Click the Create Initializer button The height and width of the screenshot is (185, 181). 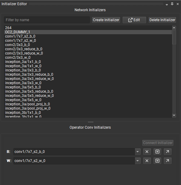pyautogui.click(x=106, y=20)
